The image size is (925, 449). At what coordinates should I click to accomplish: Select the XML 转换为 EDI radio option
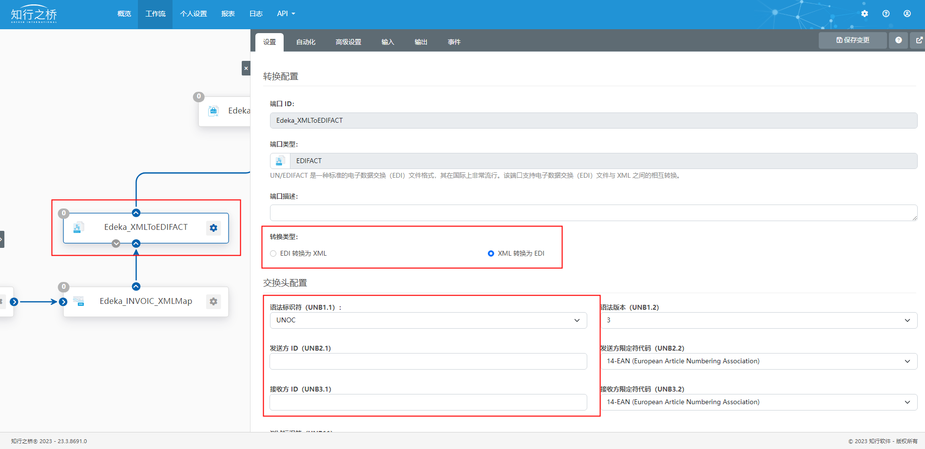point(491,253)
